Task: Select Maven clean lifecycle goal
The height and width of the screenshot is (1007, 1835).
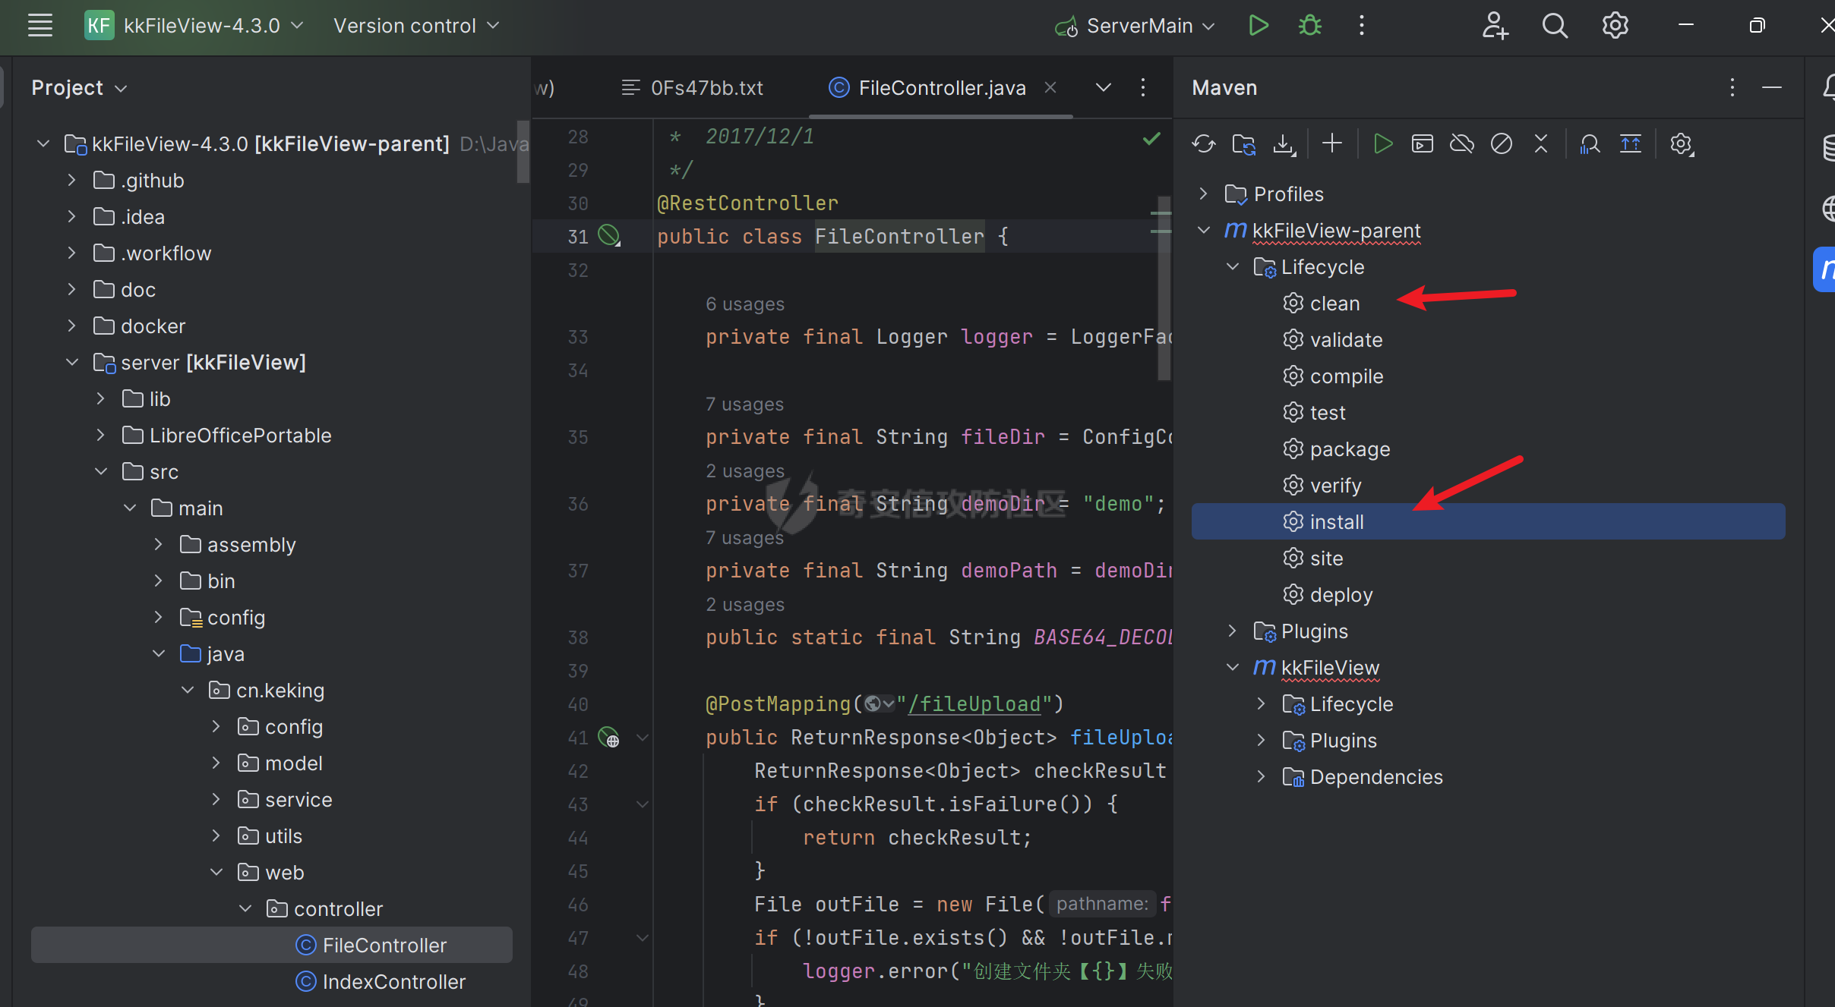Action: (x=1335, y=303)
